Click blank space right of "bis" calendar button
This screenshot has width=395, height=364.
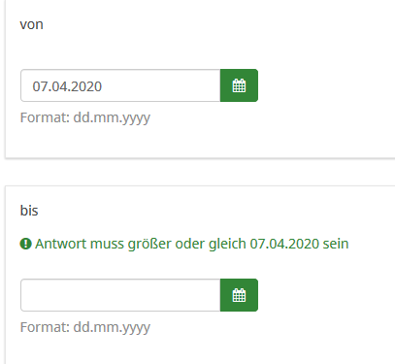point(323,295)
